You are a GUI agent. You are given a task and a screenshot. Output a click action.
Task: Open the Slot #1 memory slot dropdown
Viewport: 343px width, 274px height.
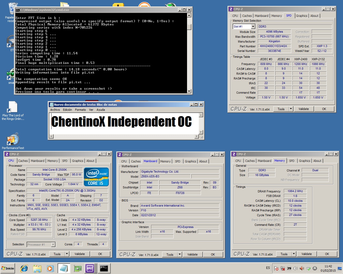(x=253, y=26)
